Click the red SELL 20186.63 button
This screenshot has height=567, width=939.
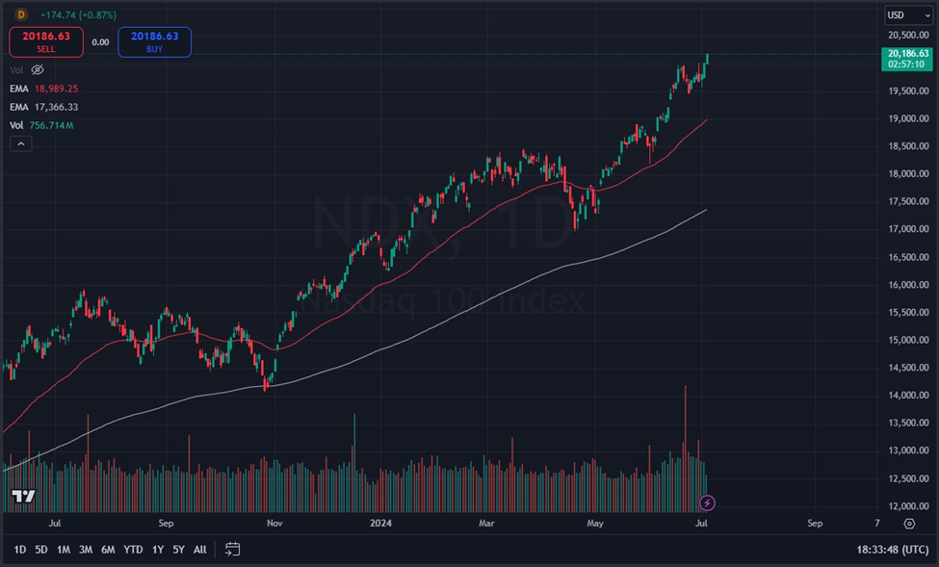click(46, 42)
